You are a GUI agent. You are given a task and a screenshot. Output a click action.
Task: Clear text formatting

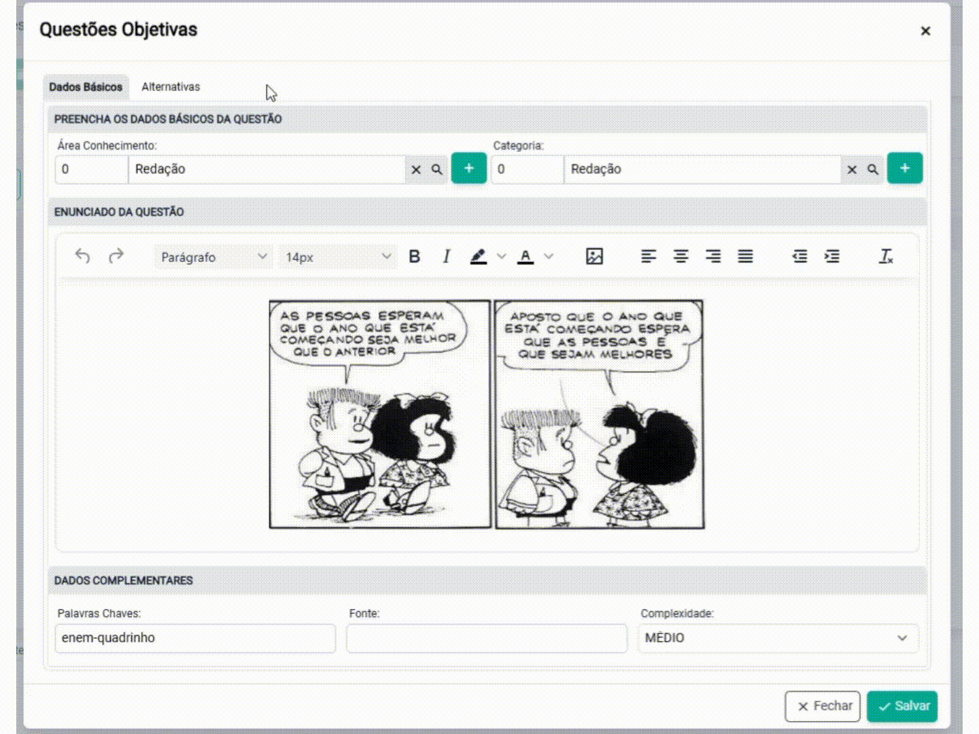(x=886, y=256)
